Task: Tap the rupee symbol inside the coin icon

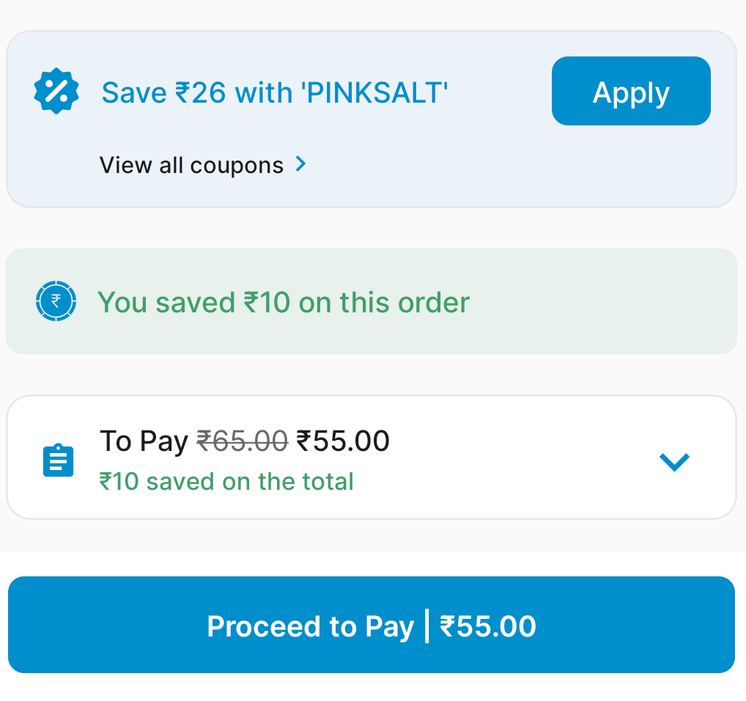Action: pyautogui.click(x=56, y=301)
